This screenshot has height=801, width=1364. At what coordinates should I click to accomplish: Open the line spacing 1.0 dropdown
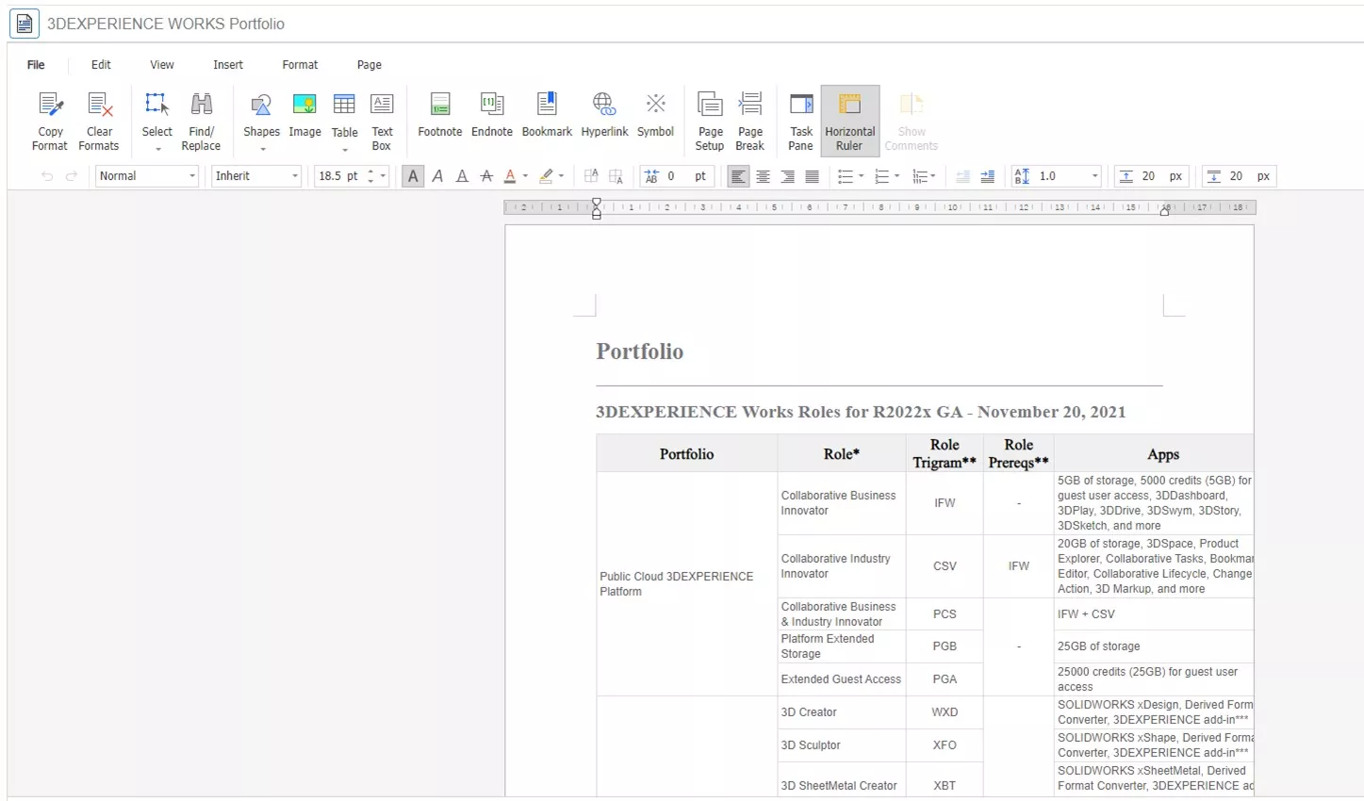pos(1094,176)
